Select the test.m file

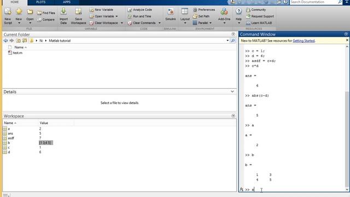15,53
